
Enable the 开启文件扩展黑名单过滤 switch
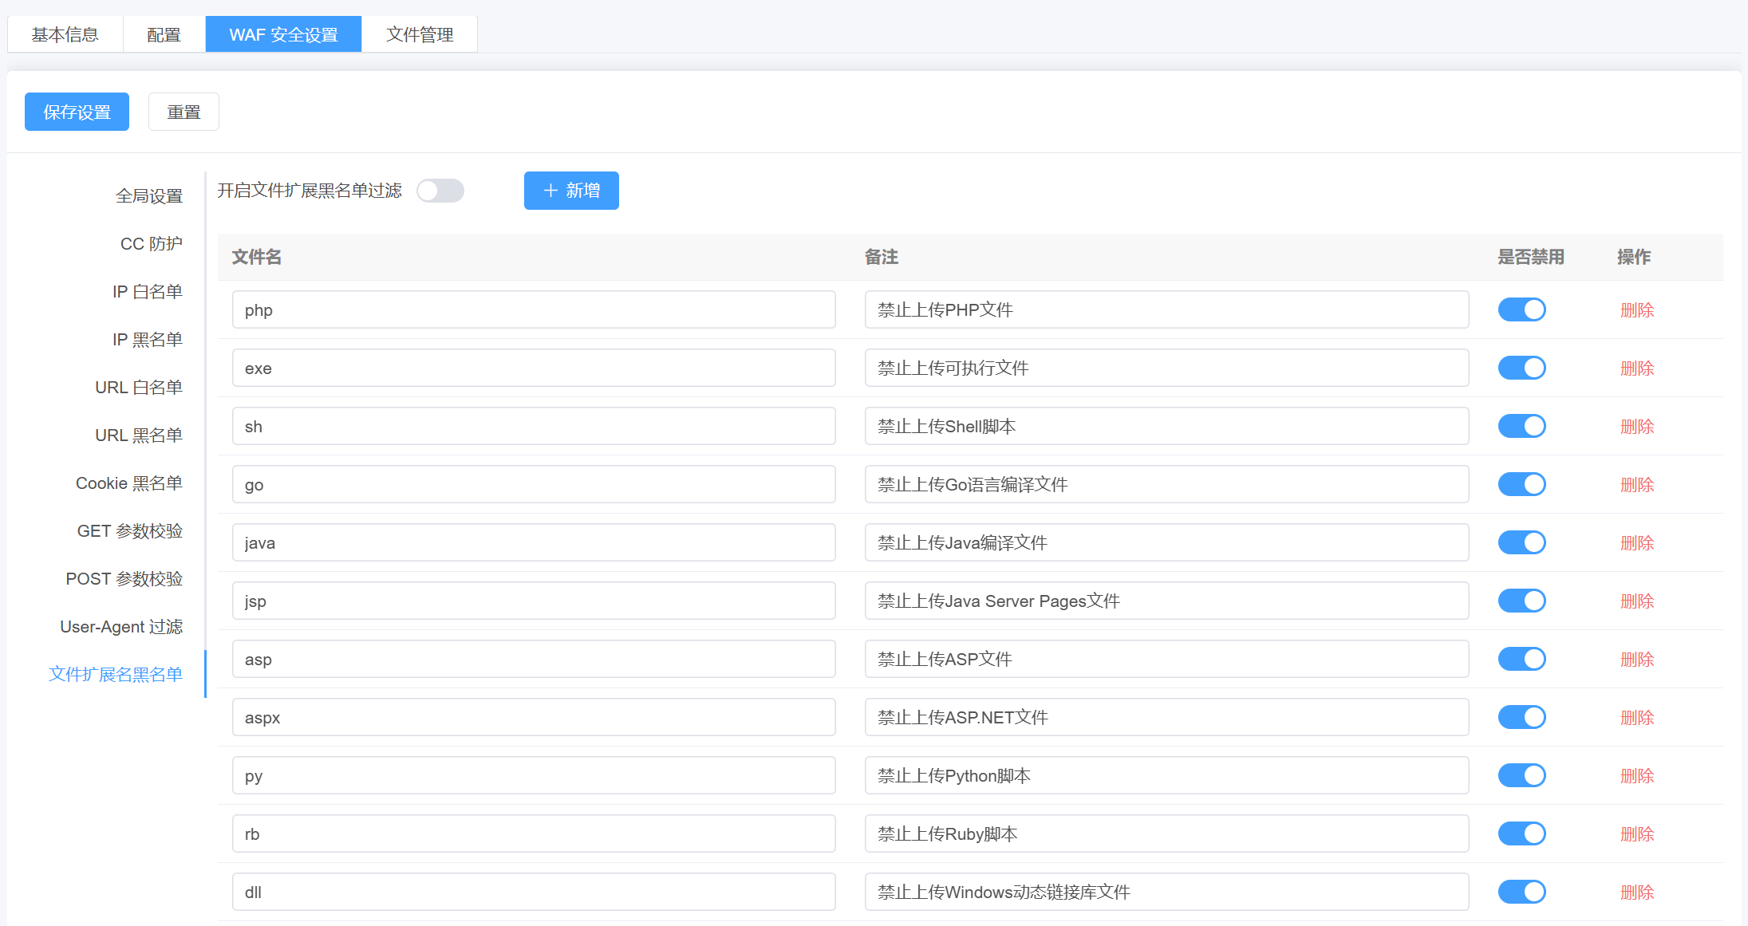point(440,191)
